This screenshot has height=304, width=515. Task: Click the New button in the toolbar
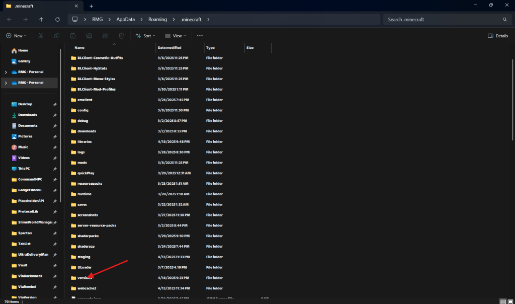click(x=16, y=36)
